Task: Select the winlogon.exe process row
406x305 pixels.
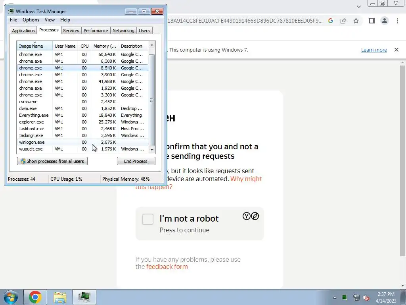Action: (82, 142)
